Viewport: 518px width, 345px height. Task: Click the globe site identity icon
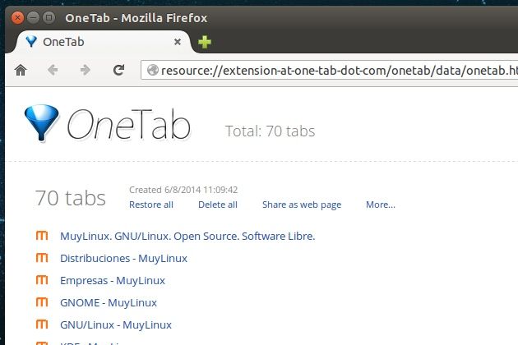point(152,71)
